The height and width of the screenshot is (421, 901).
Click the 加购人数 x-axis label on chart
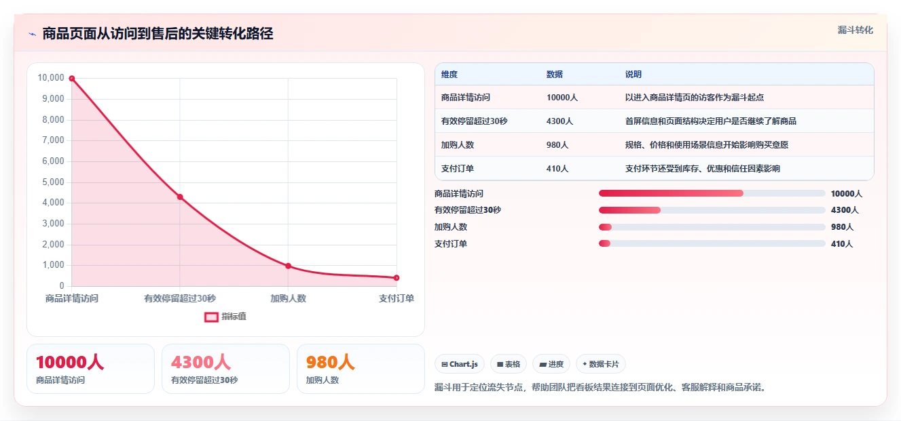(288, 298)
